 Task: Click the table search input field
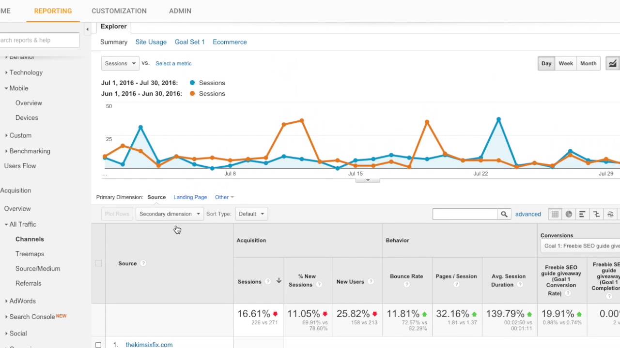point(465,214)
